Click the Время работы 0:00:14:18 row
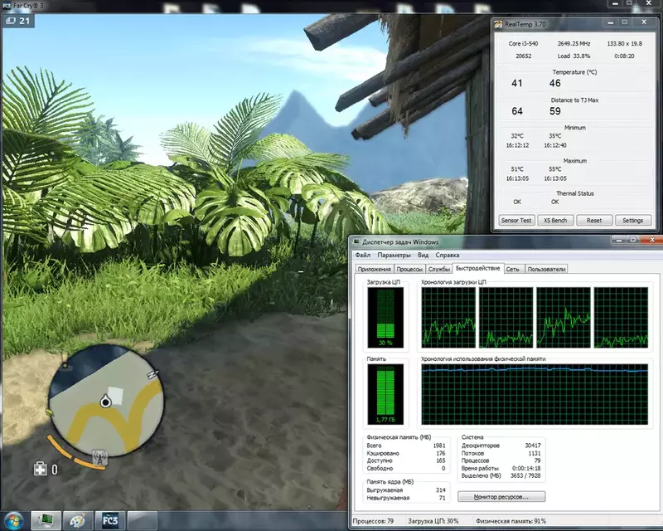Image resolution: width=663 pixels, height=531 pixels. pyautogui.click(x=501, y=468)
